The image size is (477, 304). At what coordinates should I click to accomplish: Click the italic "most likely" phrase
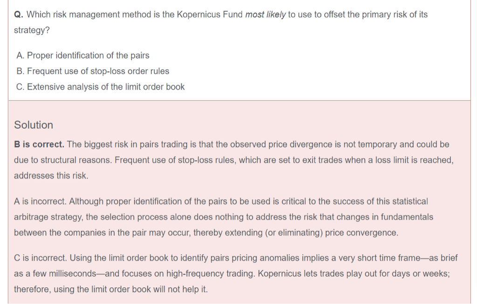click(265, 14)
